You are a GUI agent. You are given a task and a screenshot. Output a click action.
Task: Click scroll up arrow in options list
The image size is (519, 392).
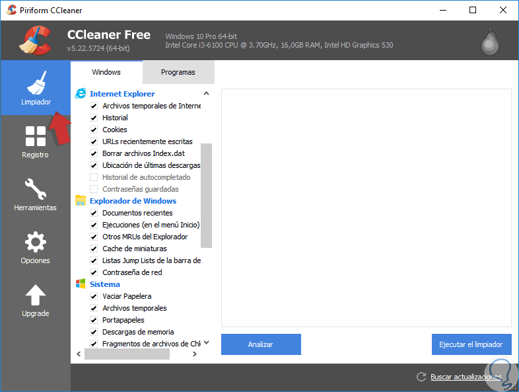coord(206,93)
